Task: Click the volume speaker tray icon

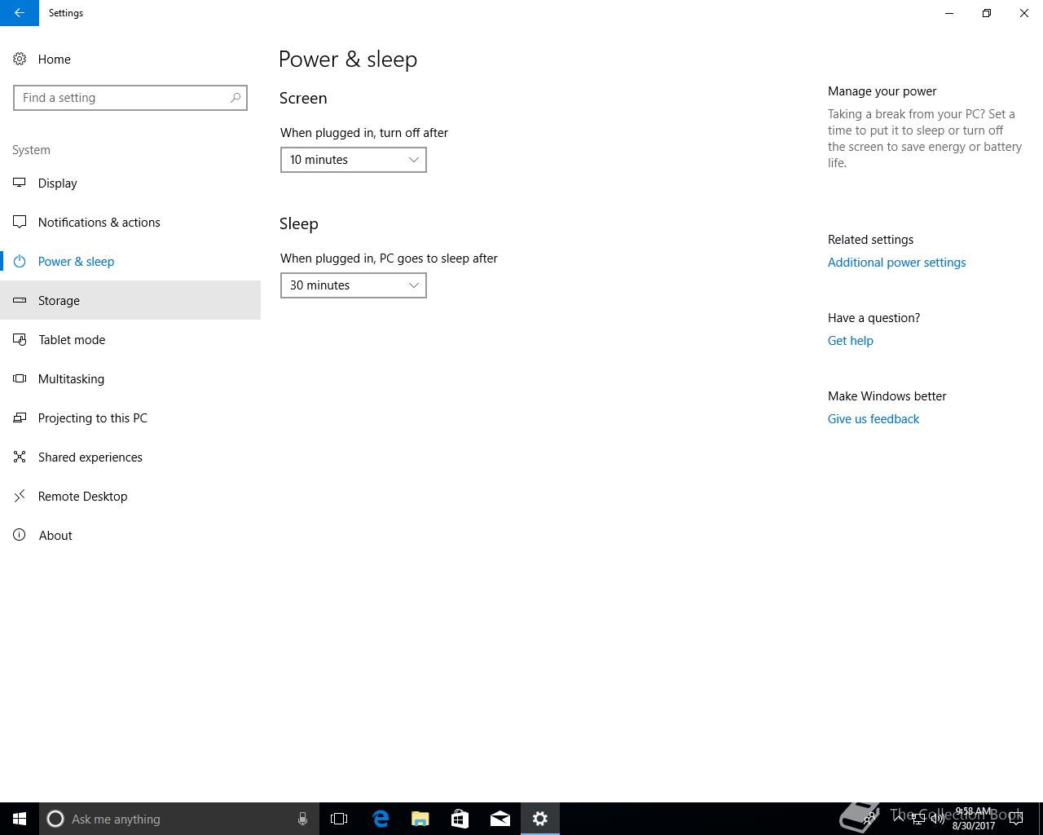Action: (937, 819)
